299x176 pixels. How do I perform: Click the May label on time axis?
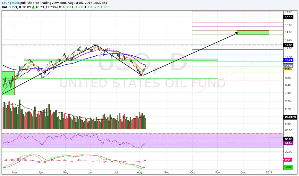coord(65,172)
